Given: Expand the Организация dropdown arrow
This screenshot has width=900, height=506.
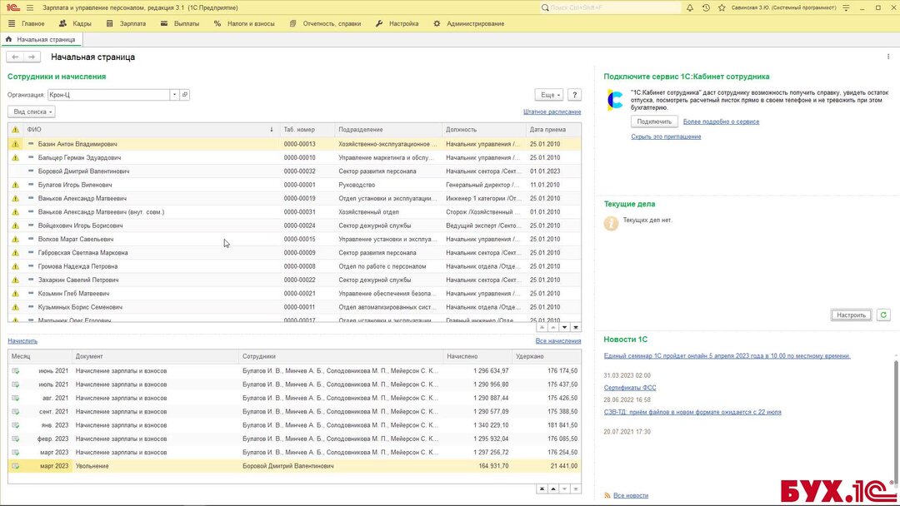Looking at the screenshot, I should coord(174,95).
